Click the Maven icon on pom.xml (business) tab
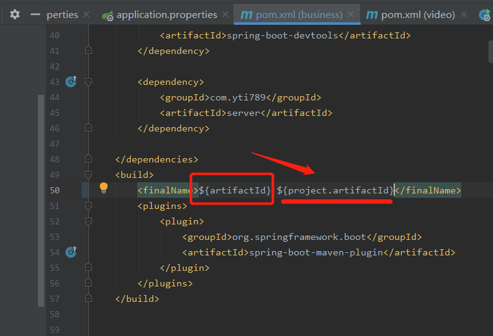 pyautogui.click(x=246, y=15)
